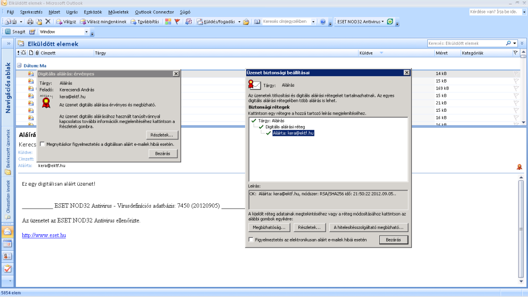Click the Address Book icon in toolbar

[x=257, y=21]
